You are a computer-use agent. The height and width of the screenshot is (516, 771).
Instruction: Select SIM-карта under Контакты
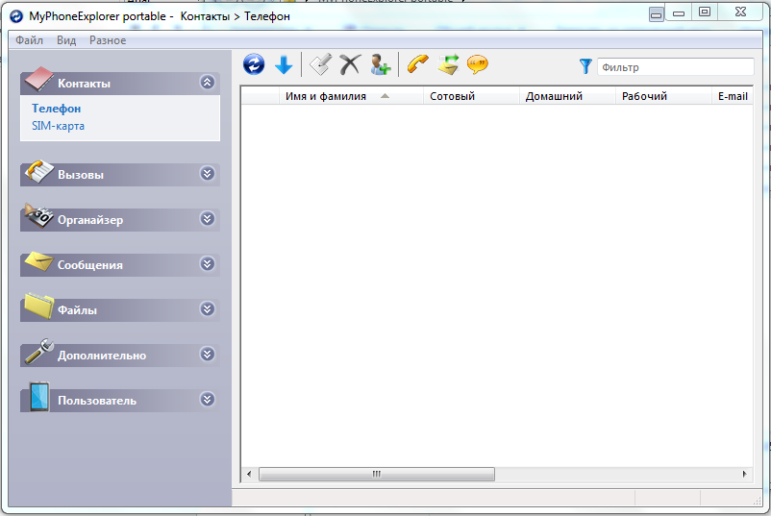click(x=58, y=126)
